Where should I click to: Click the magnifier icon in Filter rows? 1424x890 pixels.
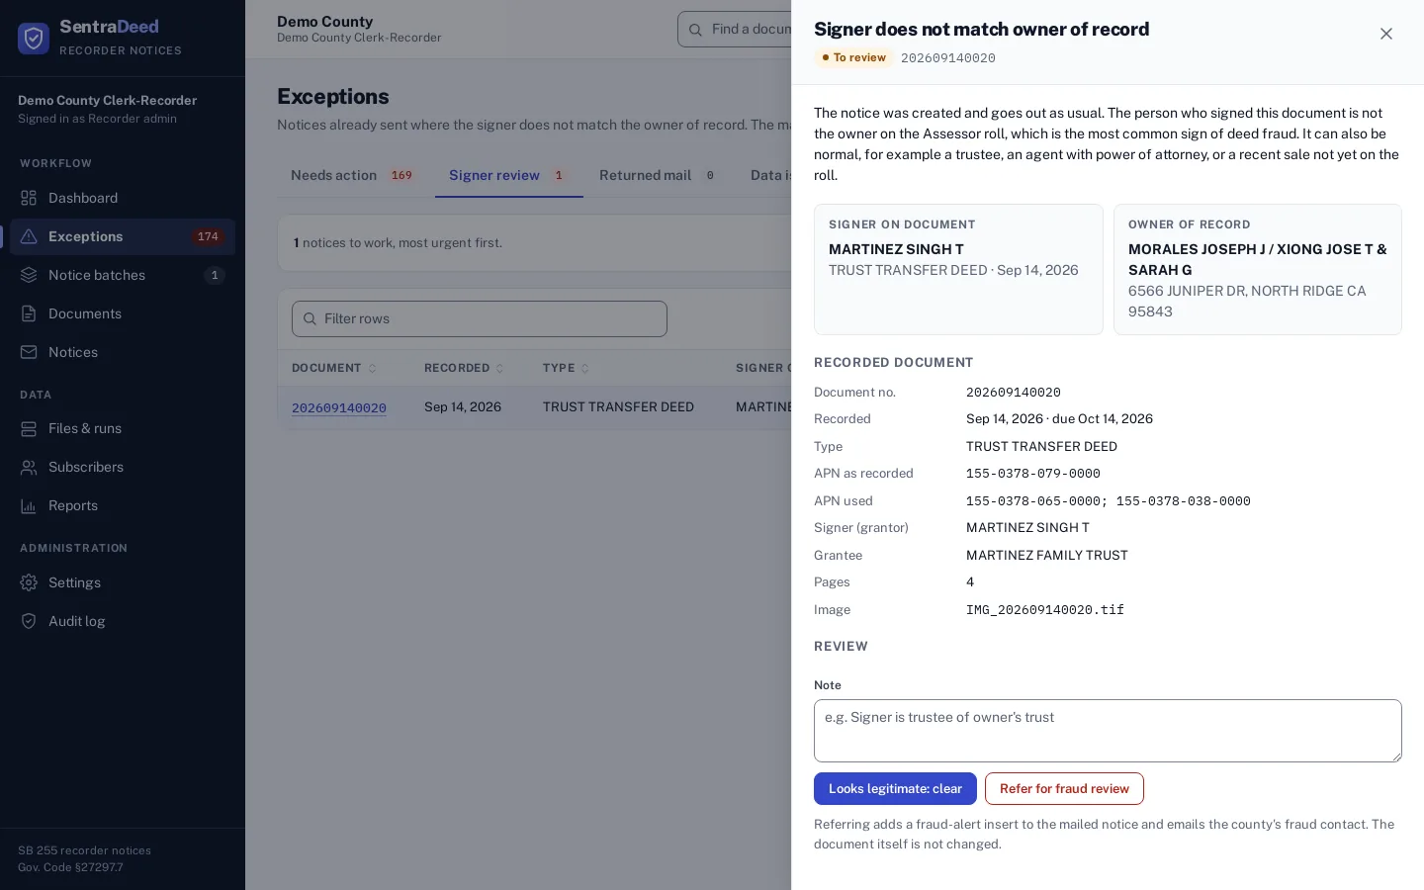(310, 318)
